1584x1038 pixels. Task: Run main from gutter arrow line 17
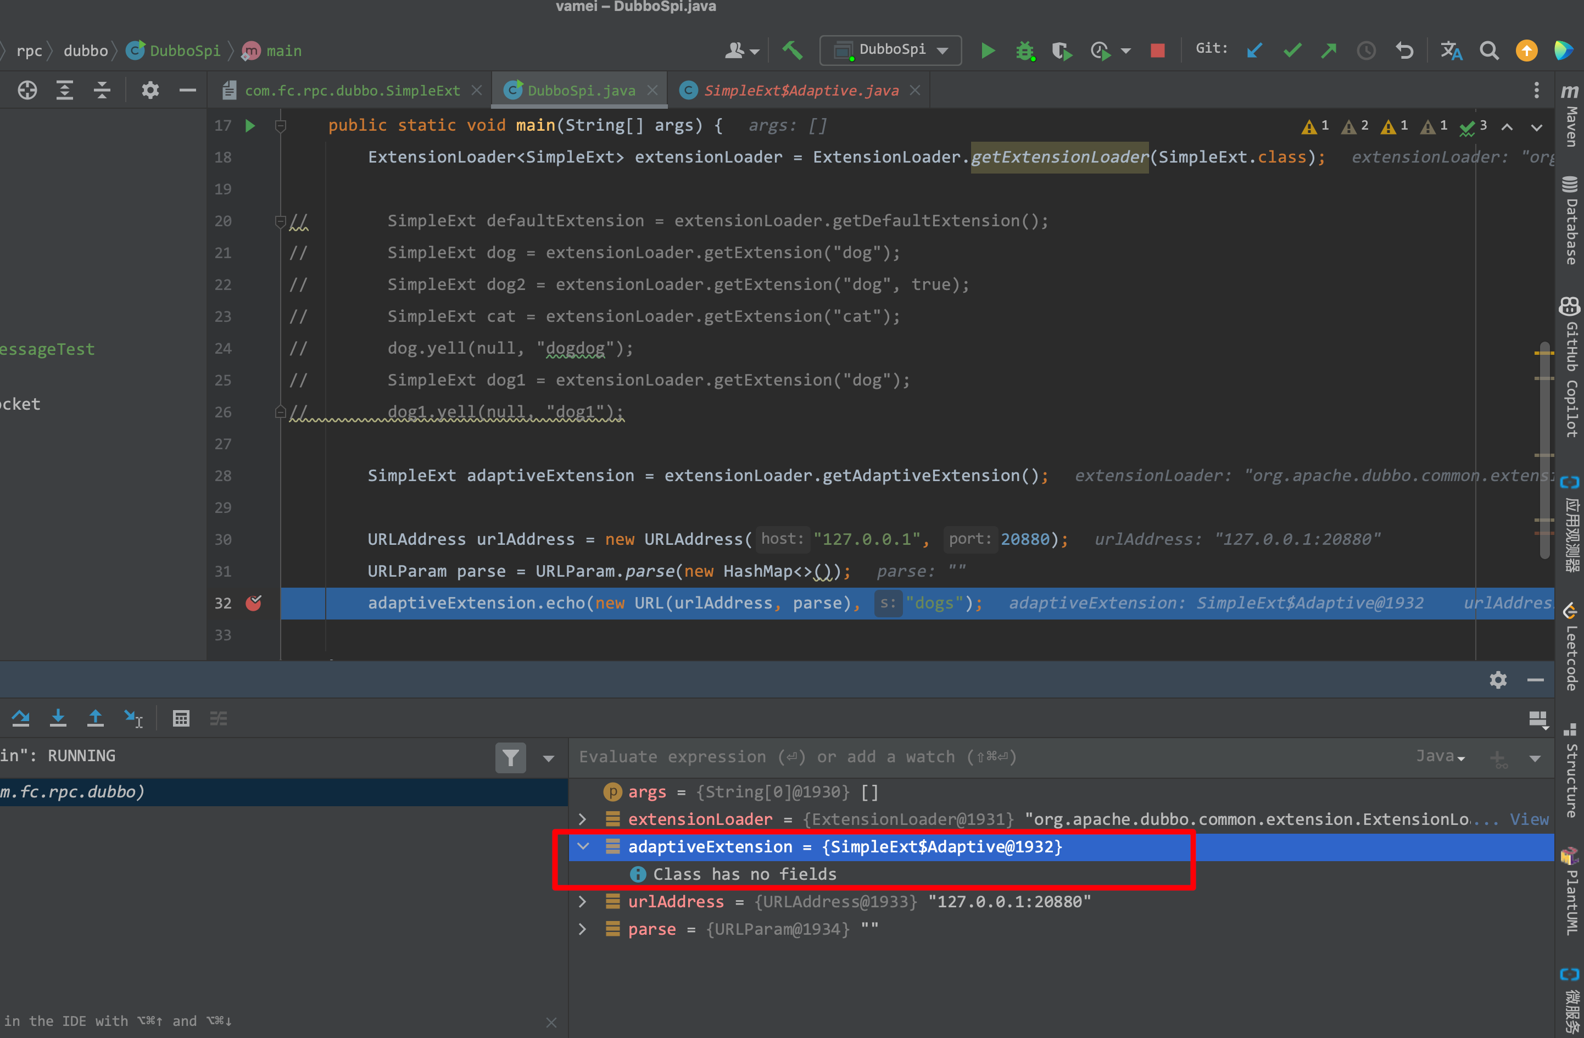250,126
